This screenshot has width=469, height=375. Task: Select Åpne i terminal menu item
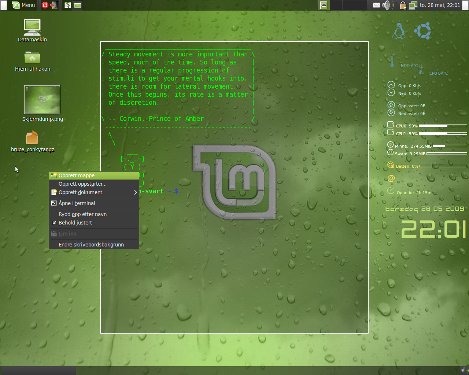coord(94,203)
